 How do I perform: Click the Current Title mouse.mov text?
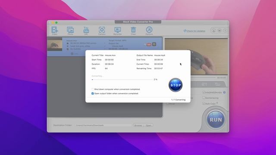coord(110,56)
